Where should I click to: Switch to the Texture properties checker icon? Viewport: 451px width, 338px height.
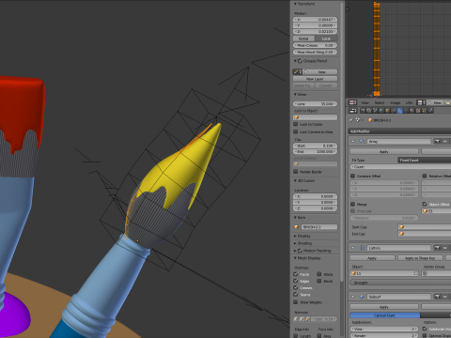click(418, 111)
